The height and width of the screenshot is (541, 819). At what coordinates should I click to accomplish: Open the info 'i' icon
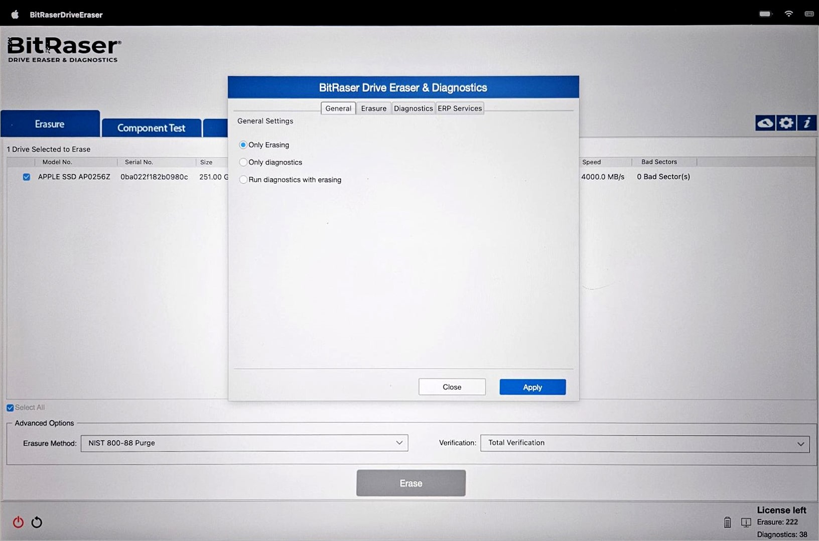tap(807, 123)
